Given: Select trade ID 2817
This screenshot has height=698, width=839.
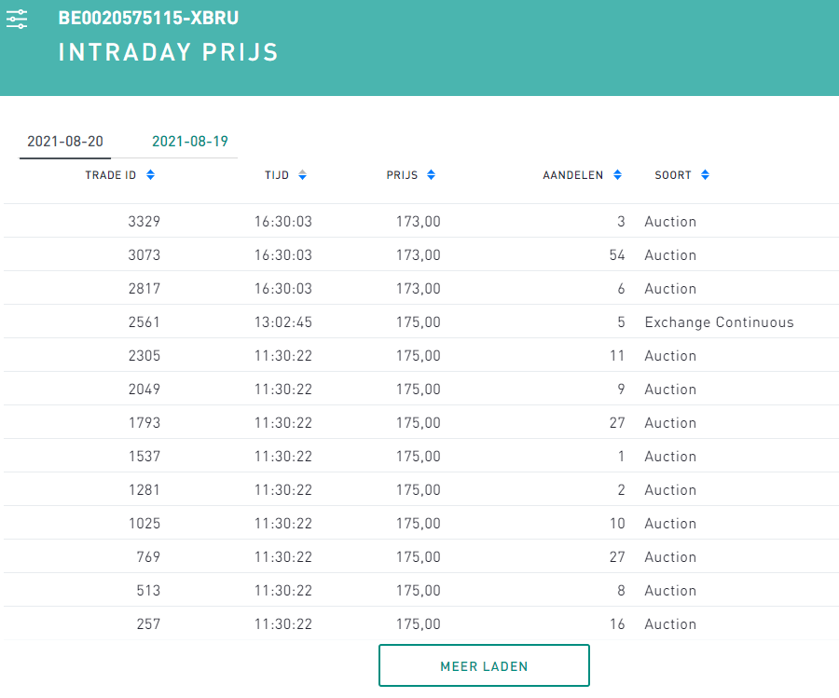Looking at the screenshot, I should [x=144, y=289].
